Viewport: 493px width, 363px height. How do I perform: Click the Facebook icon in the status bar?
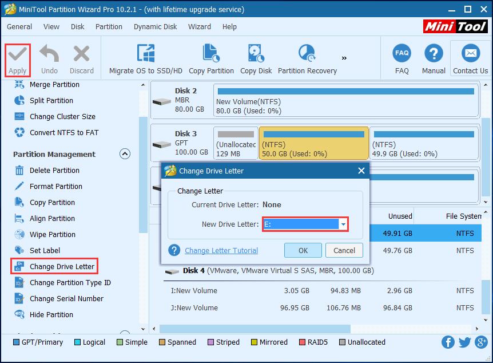(x=448, y=342)
